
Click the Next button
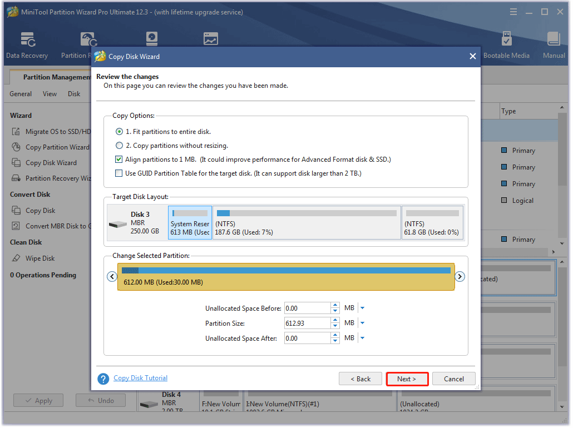pos(407,379)
